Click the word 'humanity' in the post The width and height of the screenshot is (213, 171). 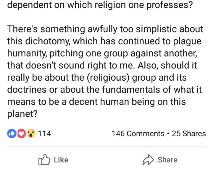(26, 53)
